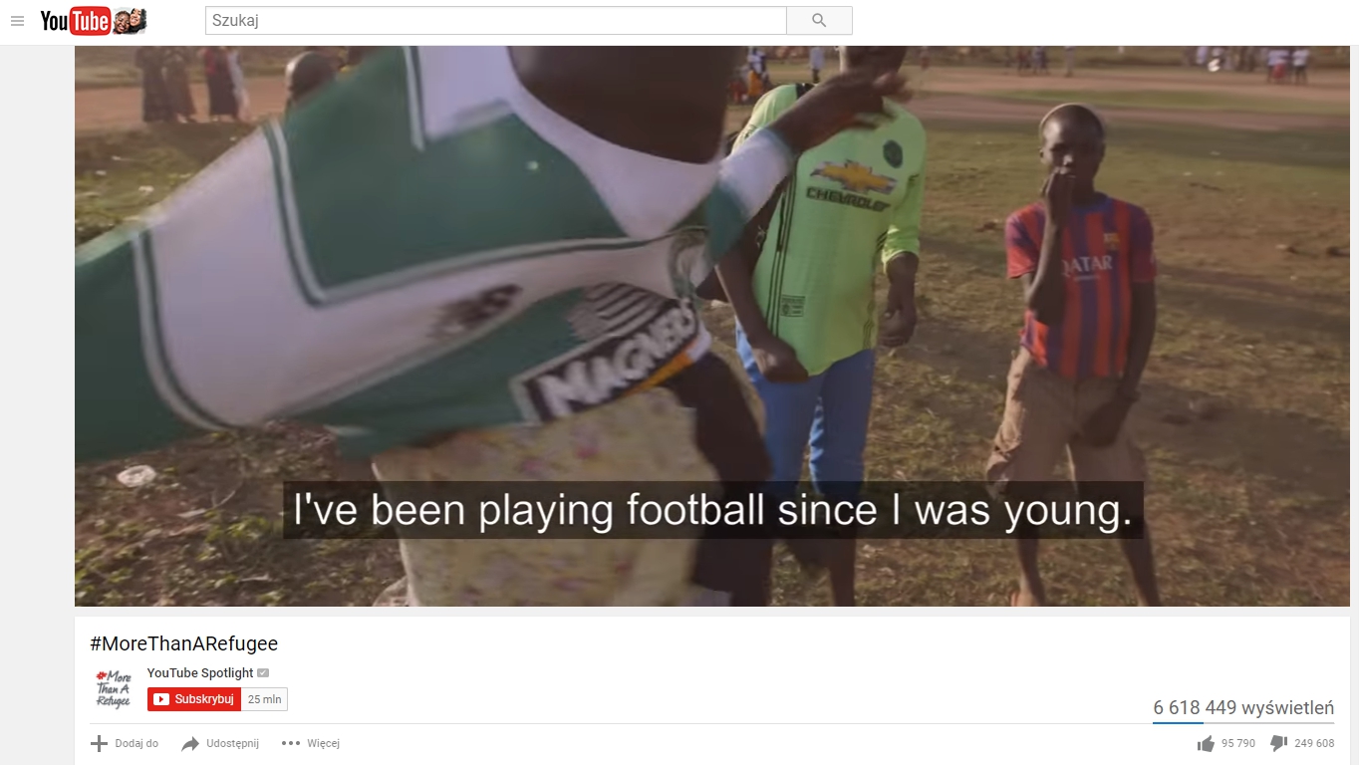Open the #MoreThanARefugee title hashtag
Screen dimensions: 1359x765
coord(183,643)
